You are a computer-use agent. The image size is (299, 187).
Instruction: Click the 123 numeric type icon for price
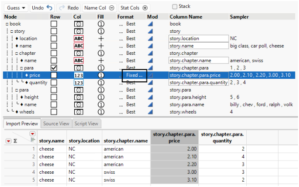79,75
